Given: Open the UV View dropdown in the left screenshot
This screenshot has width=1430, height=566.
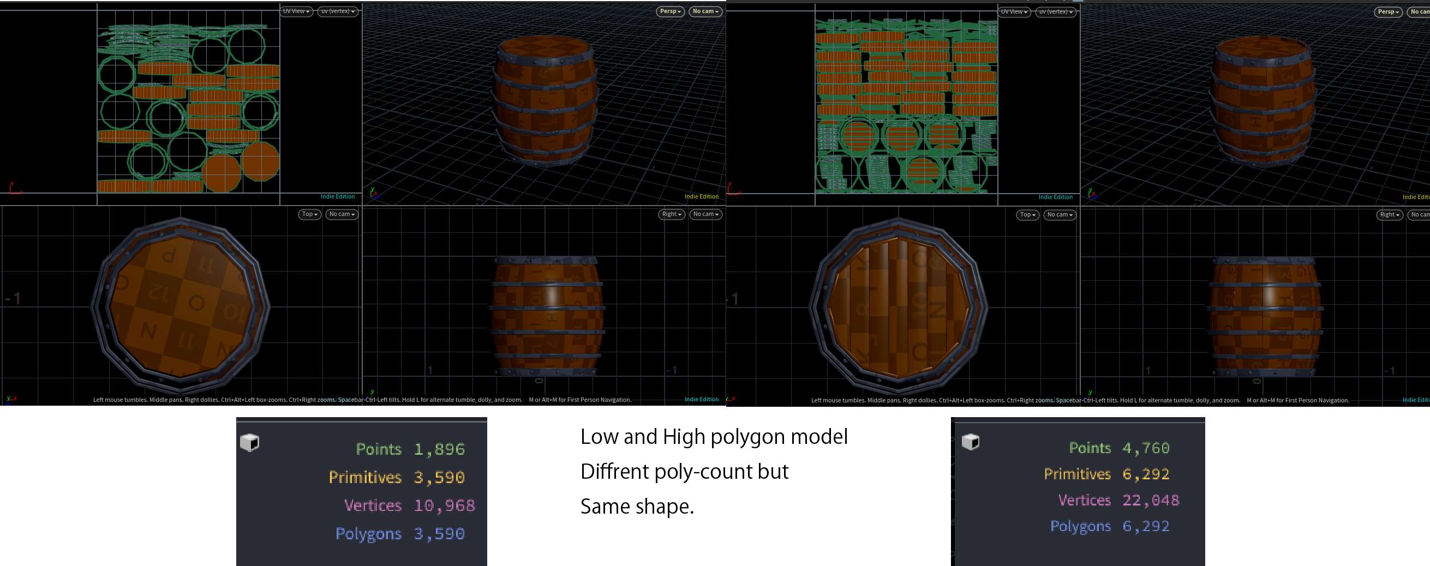Looking at the screenshot, I should pyautogui.click(x=296, y=11).
